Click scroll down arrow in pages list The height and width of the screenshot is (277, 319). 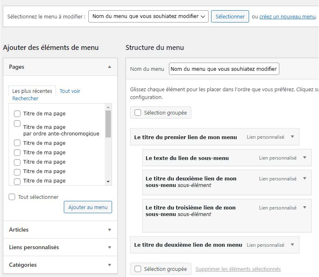tap(108, 181)
